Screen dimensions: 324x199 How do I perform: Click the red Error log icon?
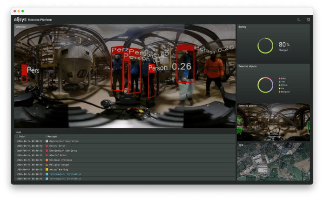pos(47,146)
